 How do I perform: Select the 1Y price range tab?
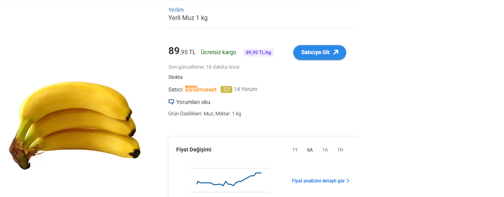pos(295,150)
